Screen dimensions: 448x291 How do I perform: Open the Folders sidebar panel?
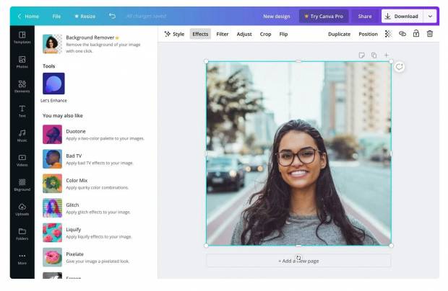coord(22,234)
